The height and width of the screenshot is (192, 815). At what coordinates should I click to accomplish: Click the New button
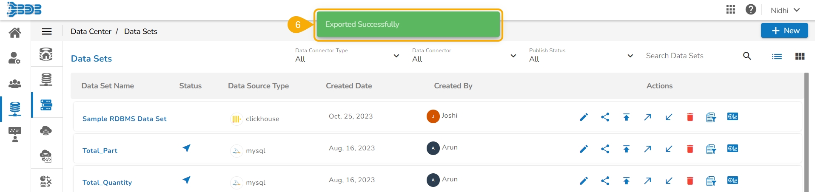784,31
